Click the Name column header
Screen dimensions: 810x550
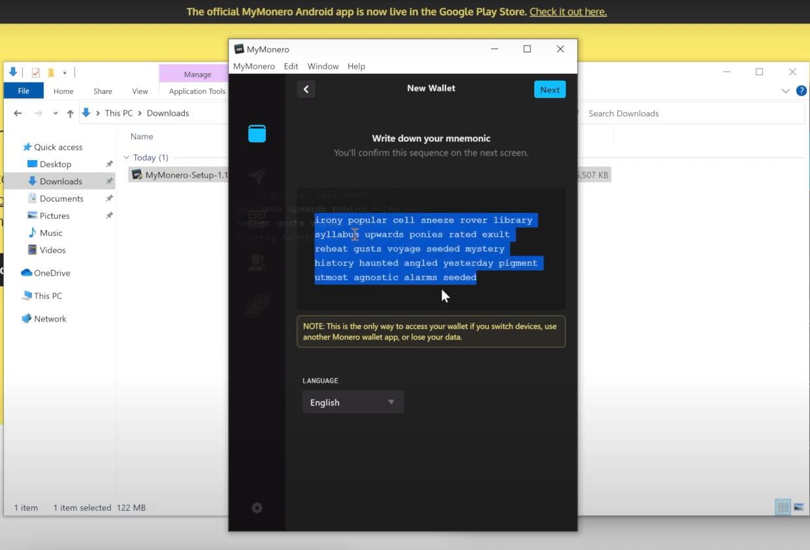coord(142,137)
